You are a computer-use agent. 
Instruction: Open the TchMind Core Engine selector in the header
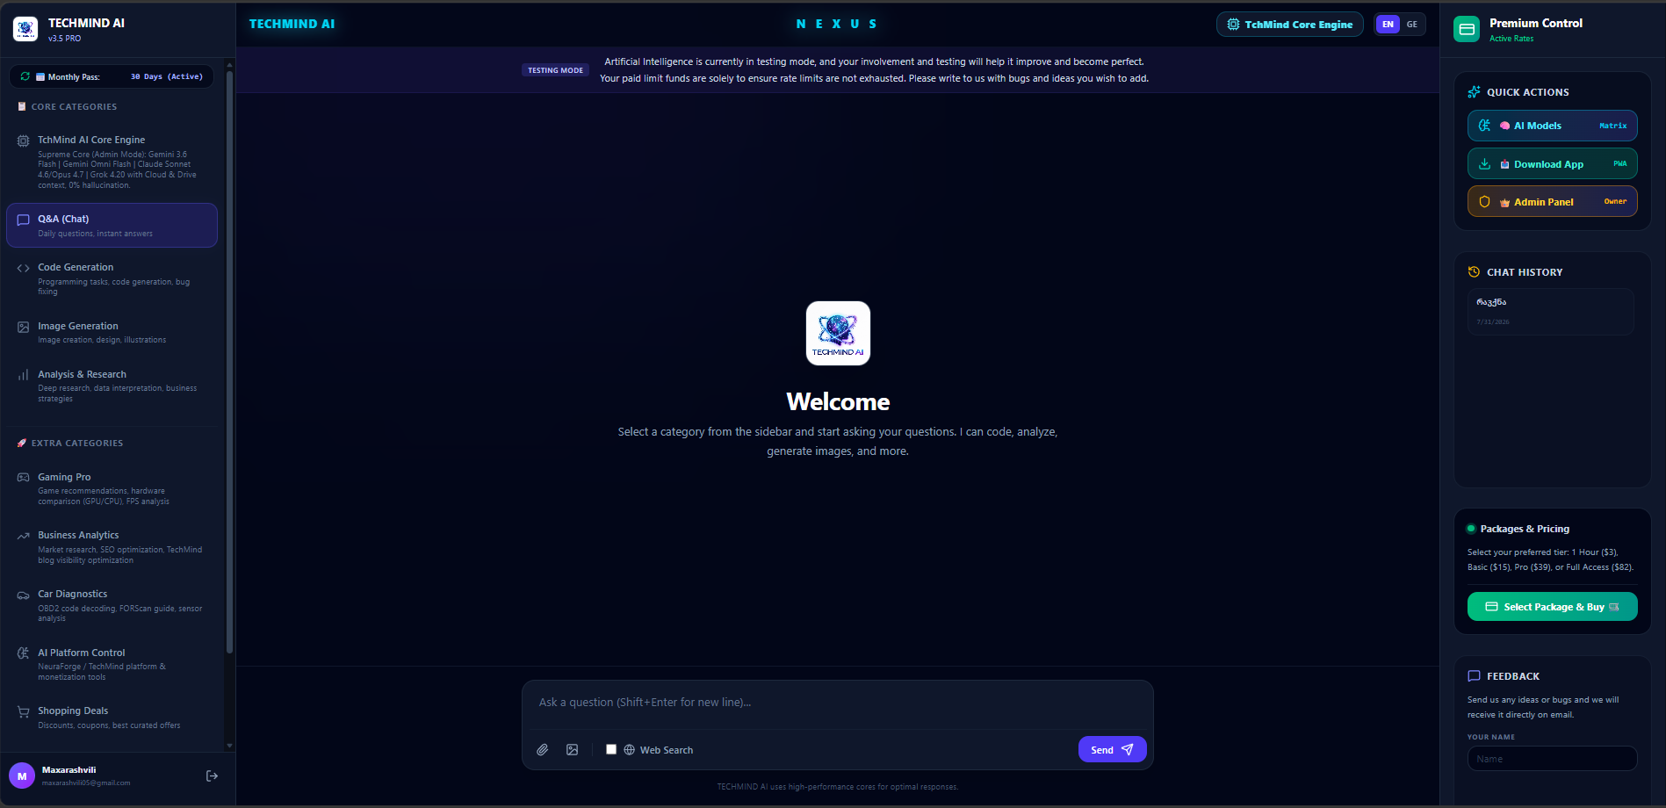(x=1289, y=25)
